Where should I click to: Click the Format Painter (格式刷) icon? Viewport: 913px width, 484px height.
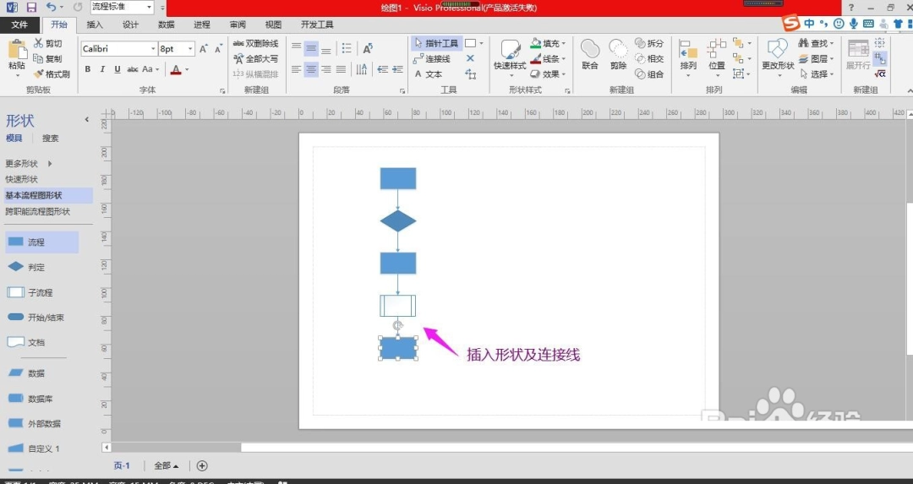coord(38,73)
